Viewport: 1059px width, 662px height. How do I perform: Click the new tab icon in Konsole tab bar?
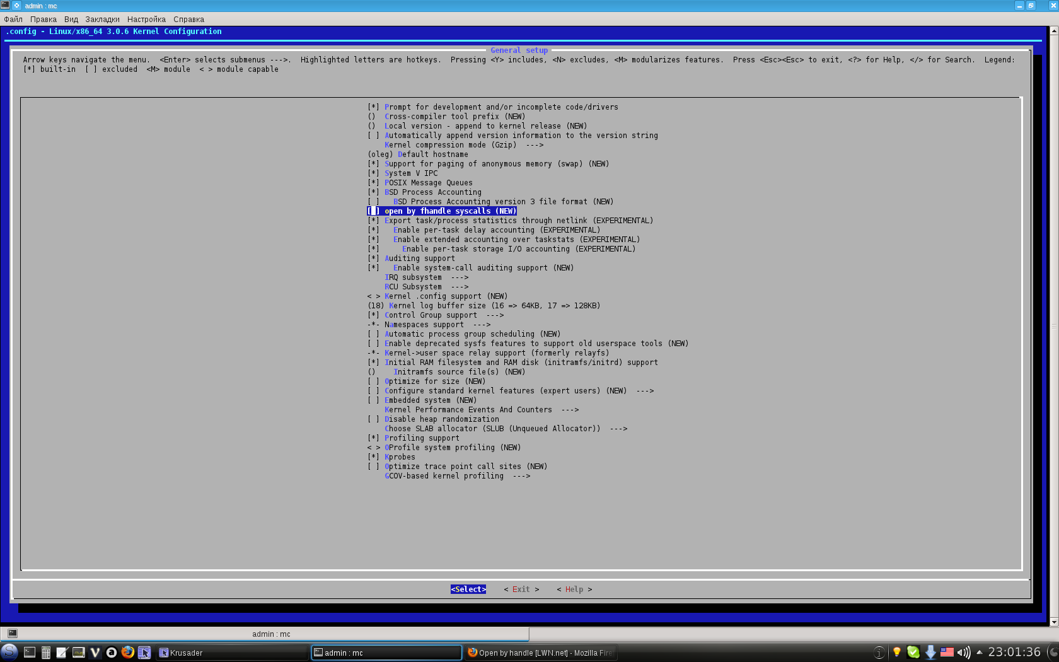13,633
